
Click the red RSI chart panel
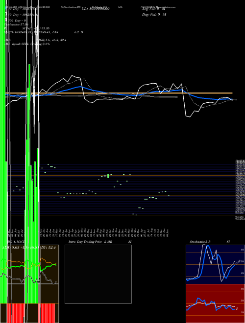click(215, 303)
